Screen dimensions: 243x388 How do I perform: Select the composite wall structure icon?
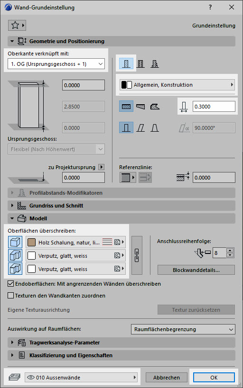tap(140, 64)
